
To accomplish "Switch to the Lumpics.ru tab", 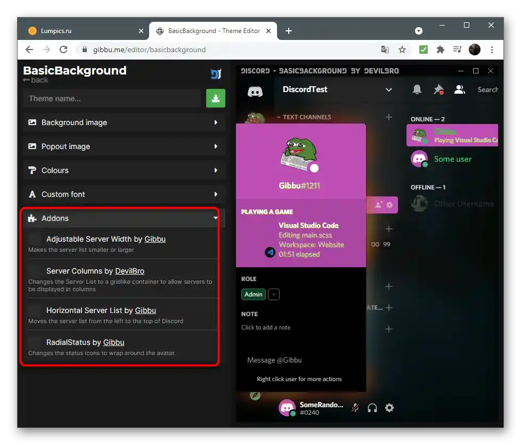I will coord(85,31).
